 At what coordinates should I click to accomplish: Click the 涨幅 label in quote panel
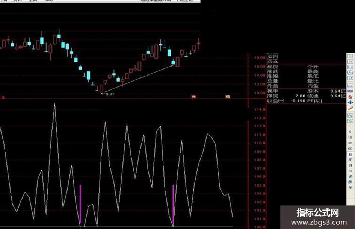[x=273, y=76]
